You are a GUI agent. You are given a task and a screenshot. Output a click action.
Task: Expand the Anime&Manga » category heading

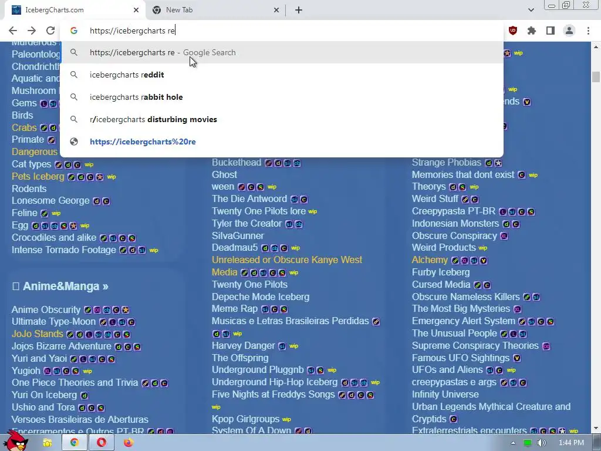pyautogui.click(x=65, y=286)
